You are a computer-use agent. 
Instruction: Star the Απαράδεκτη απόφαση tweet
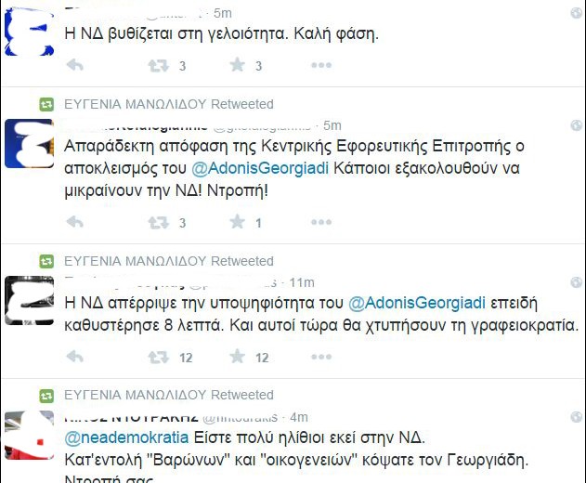click(237, 223)
